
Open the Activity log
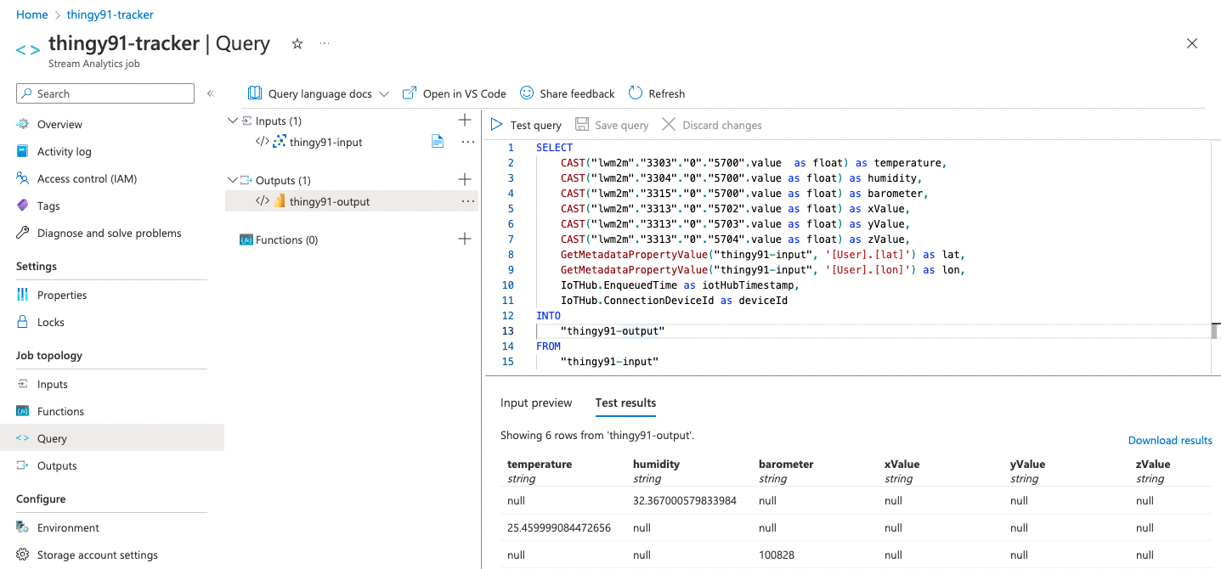(64, 151)
